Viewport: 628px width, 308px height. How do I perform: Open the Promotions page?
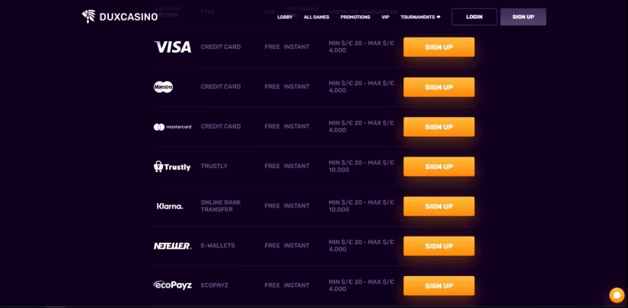tap(355, 17)
